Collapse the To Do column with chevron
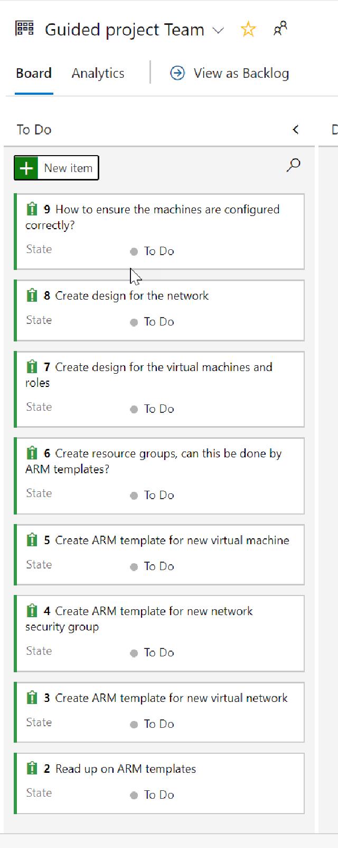The width and height of the screenshot is (338, 848). 295,130
